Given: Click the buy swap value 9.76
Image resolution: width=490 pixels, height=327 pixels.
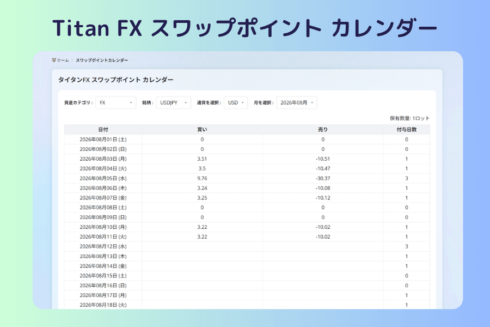Looking at the screenshot, I should [202, 178].
